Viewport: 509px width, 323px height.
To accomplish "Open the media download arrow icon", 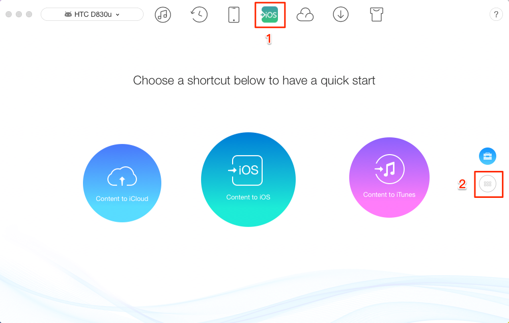I will point(341,15).
